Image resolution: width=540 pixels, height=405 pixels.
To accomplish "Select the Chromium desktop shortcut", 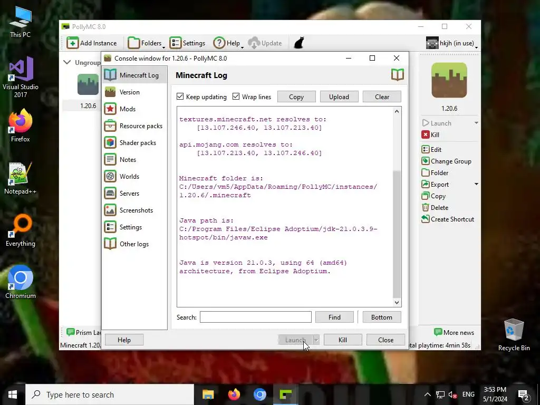I will point(21,282).
